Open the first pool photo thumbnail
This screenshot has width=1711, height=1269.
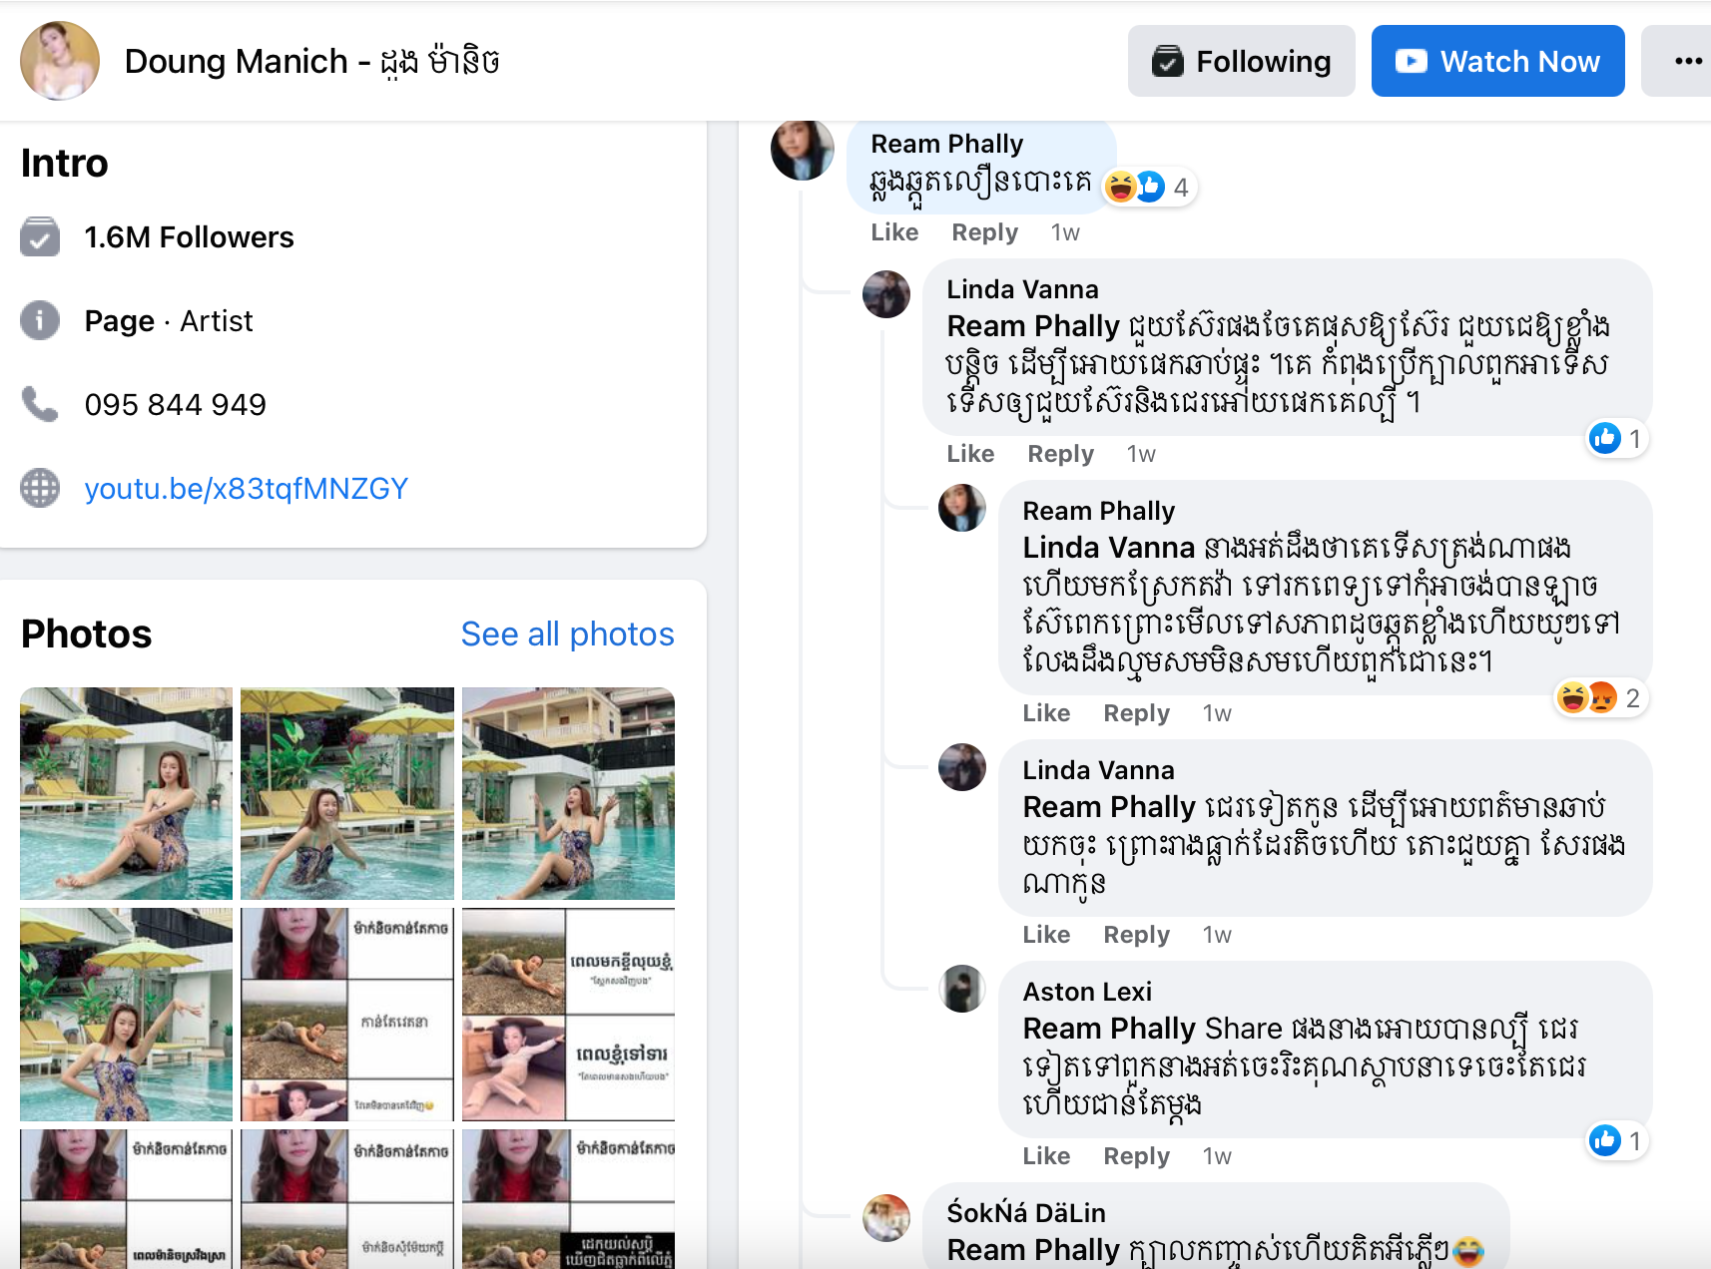pos(126,793)
